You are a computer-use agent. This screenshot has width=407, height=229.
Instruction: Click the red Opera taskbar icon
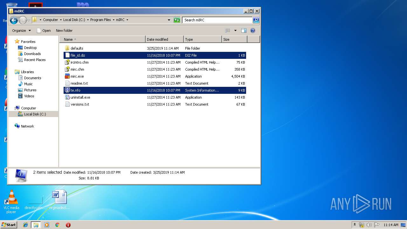68,225
